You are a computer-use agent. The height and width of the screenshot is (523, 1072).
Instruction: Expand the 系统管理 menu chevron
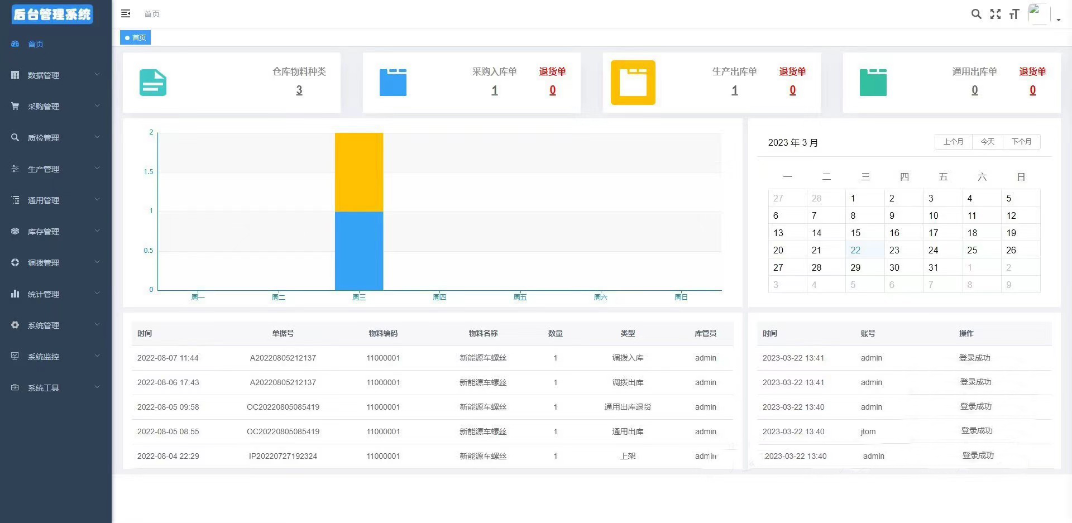click(97, 324)
